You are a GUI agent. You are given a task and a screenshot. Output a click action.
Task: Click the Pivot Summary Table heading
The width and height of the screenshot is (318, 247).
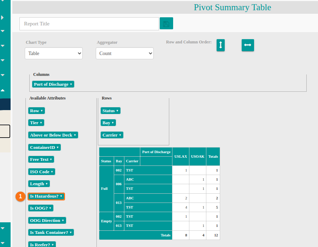[232, 7]
